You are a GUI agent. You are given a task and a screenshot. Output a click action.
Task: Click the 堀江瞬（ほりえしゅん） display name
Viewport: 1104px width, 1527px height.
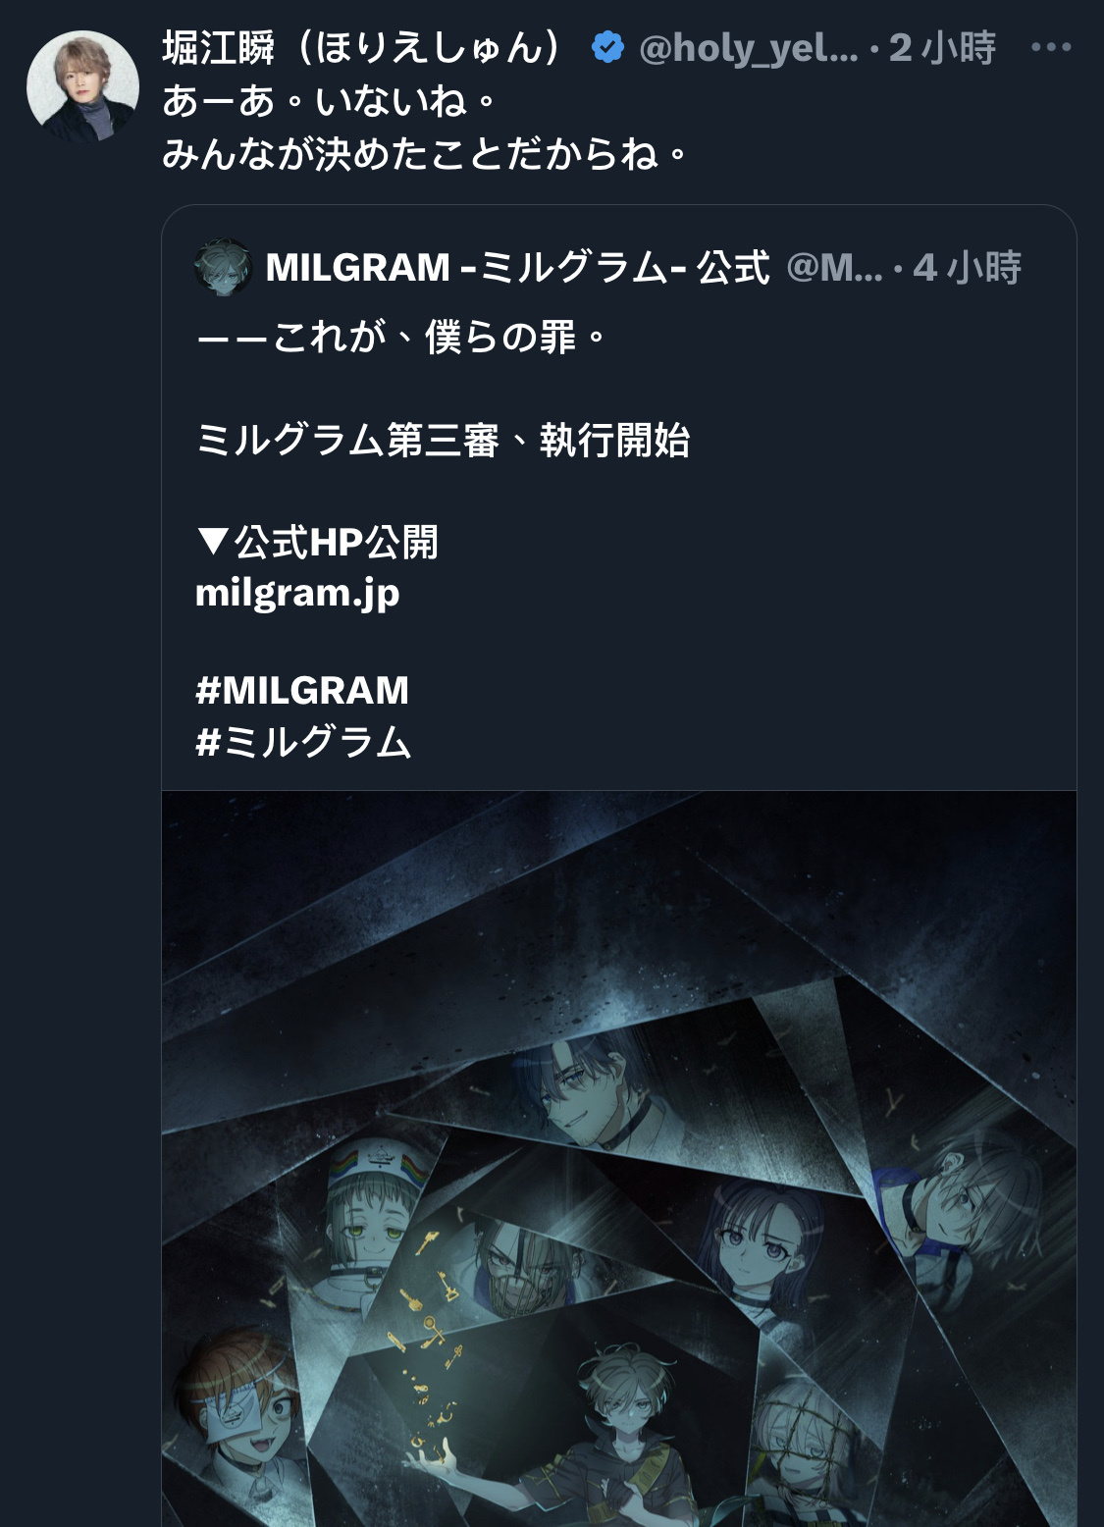pos(362,47)
